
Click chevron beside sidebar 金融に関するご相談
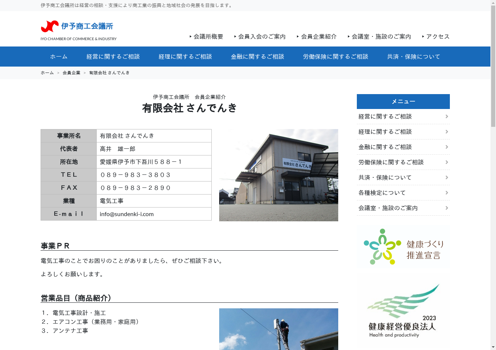click(447, 147)
